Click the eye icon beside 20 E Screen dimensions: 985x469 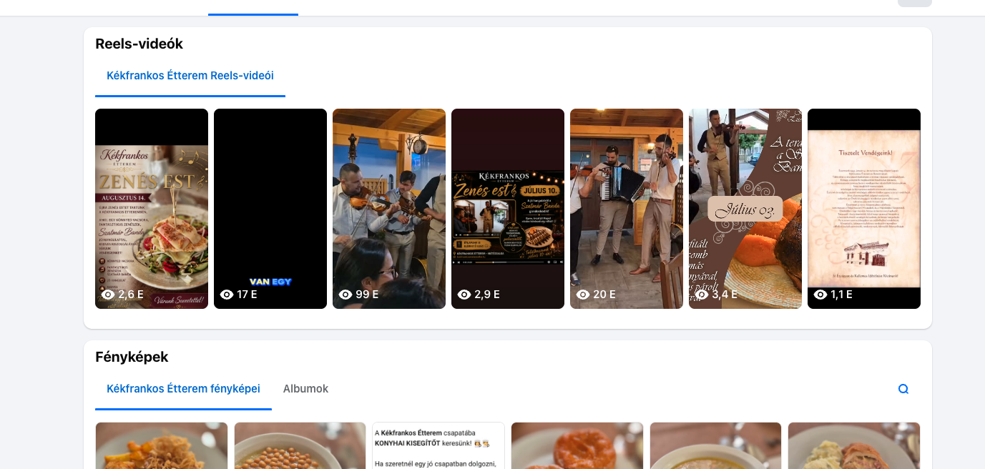(x=583, y=295)
